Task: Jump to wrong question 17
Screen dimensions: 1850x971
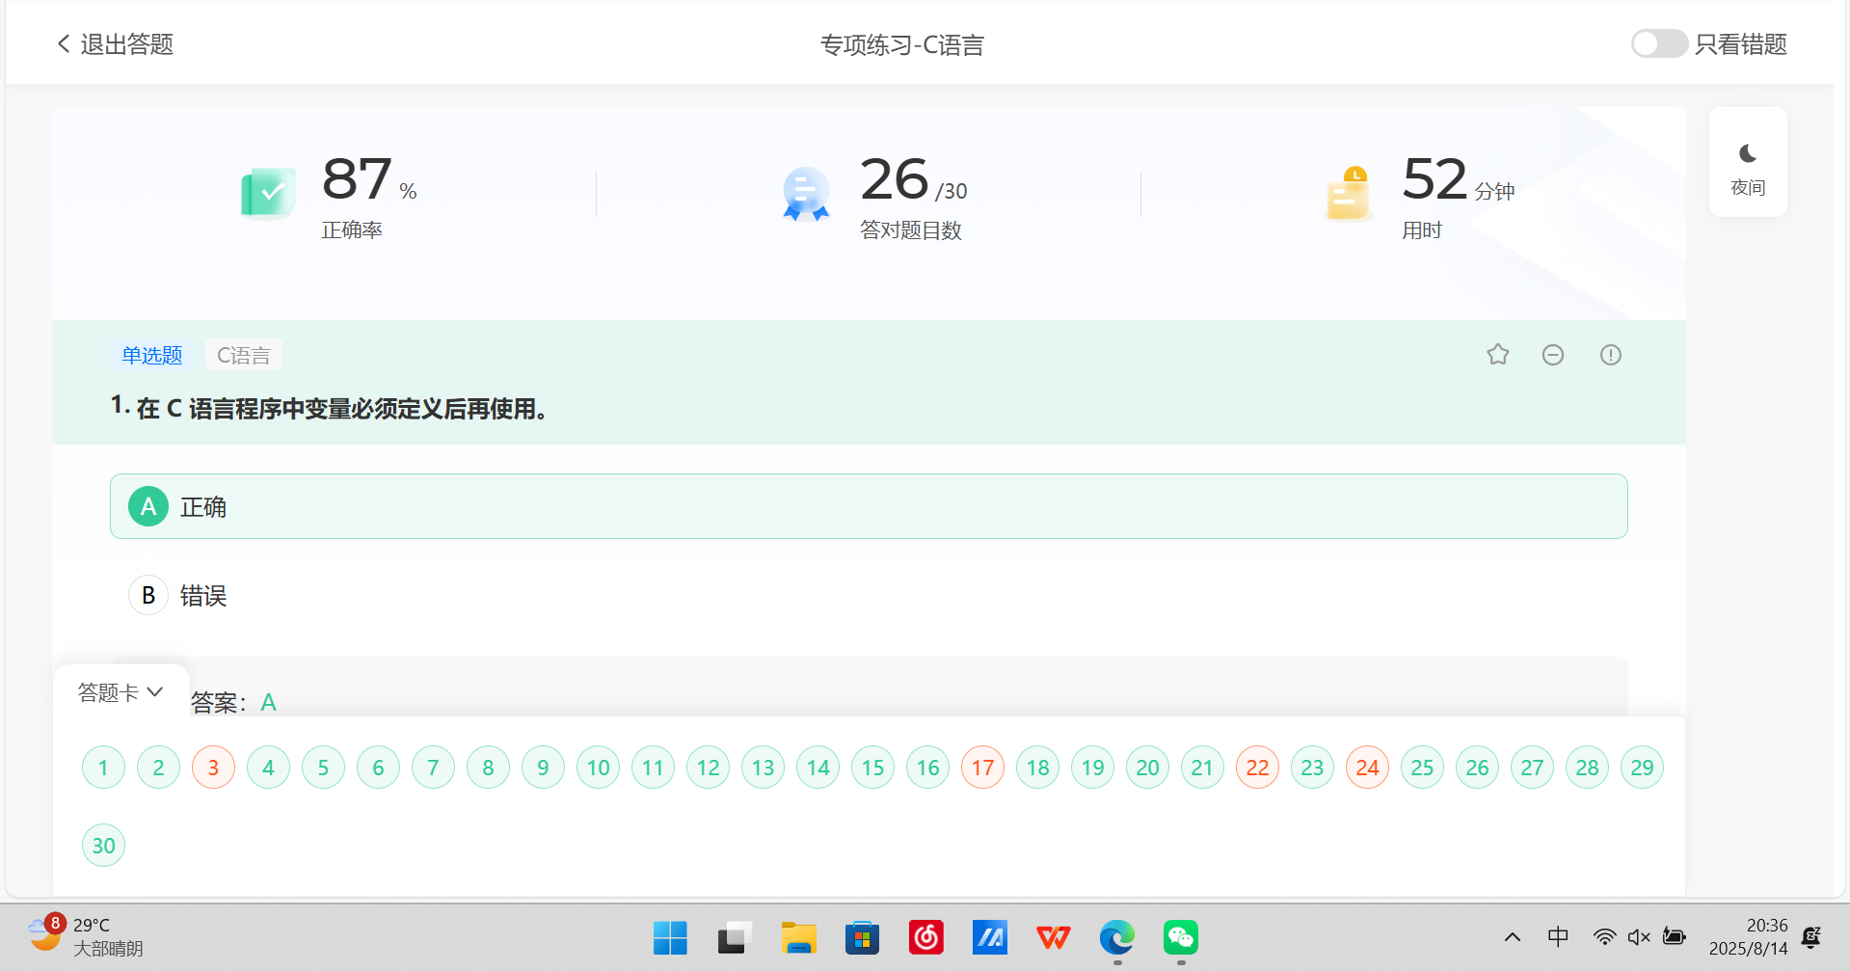Action: pos(982,767)
